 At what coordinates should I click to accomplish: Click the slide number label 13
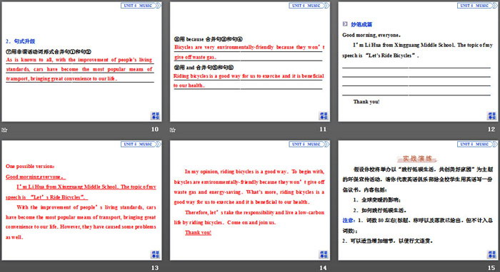point(155,268)
